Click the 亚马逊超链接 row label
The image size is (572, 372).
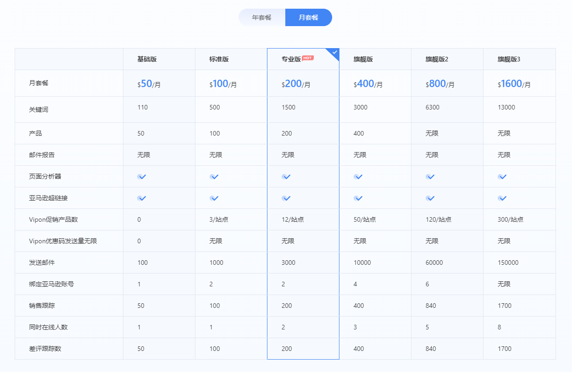48,198
